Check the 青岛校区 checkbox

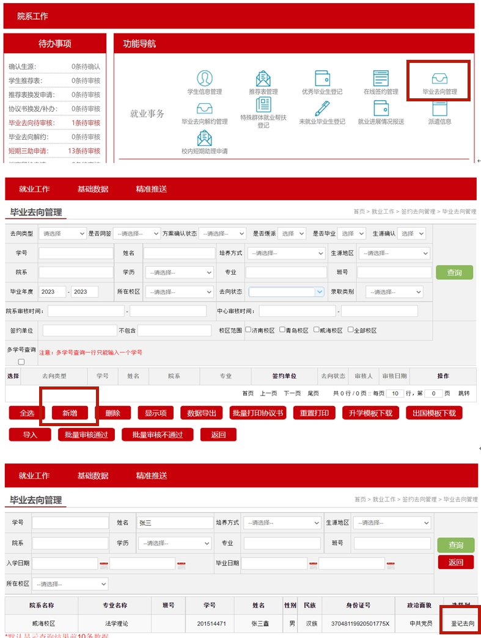pyautogui.click(x=282, y=330)
